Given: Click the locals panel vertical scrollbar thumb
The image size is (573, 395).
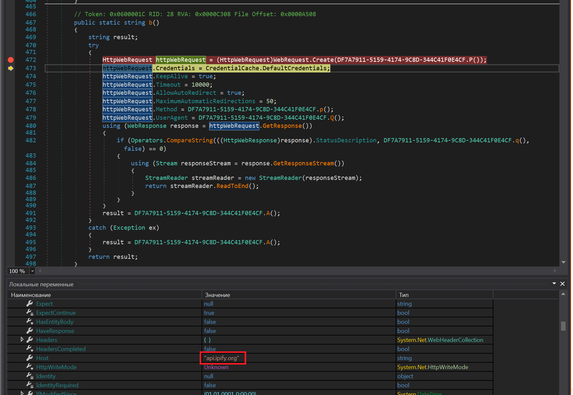Looking at the screenshot, I should pyautogui.click(x=563, y=326).
